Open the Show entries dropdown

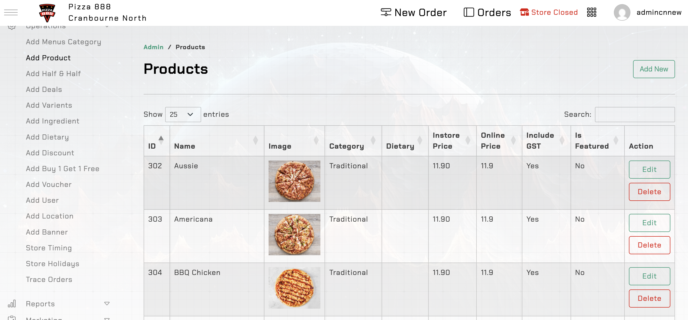click(x=183, y=114)
